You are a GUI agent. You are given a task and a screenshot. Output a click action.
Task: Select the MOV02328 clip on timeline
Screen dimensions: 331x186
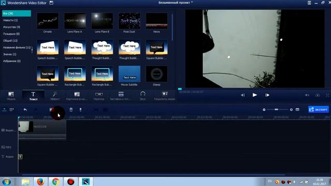(x=42, y=130)
